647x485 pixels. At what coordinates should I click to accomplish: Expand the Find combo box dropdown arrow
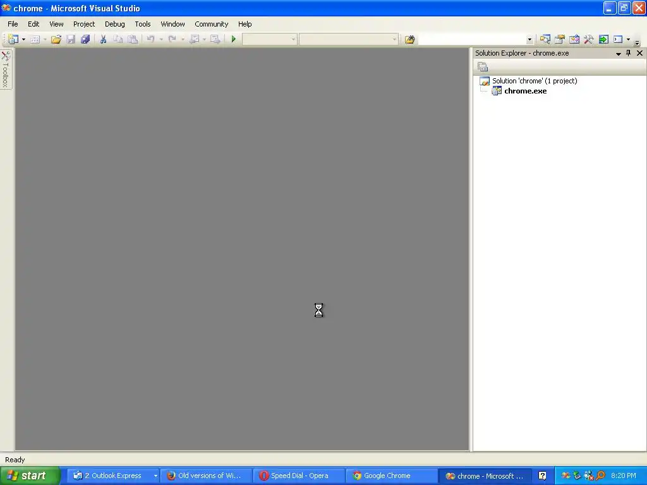pos(530,39)
